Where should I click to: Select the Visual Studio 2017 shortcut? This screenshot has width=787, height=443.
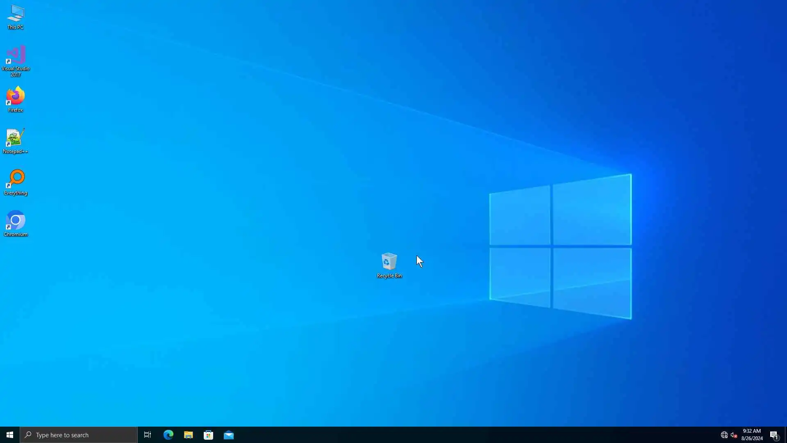(16, 55)
